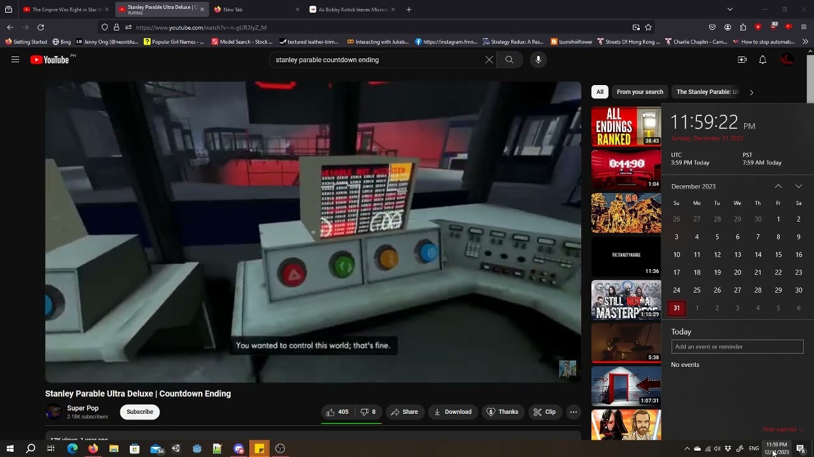Click the YouTube search magnifier button

point(509,60)
